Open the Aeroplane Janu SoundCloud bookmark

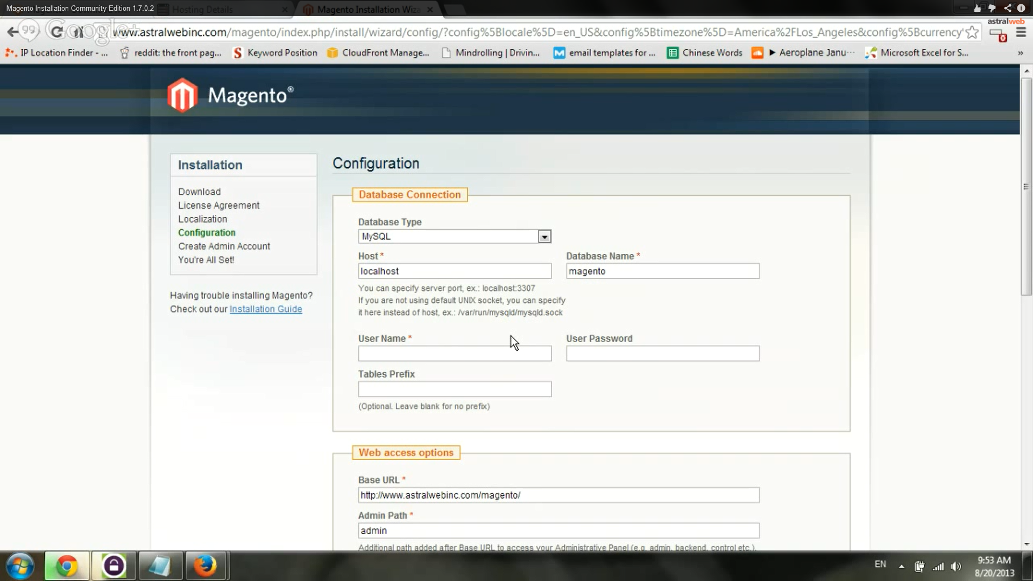[x=803, y=53]
